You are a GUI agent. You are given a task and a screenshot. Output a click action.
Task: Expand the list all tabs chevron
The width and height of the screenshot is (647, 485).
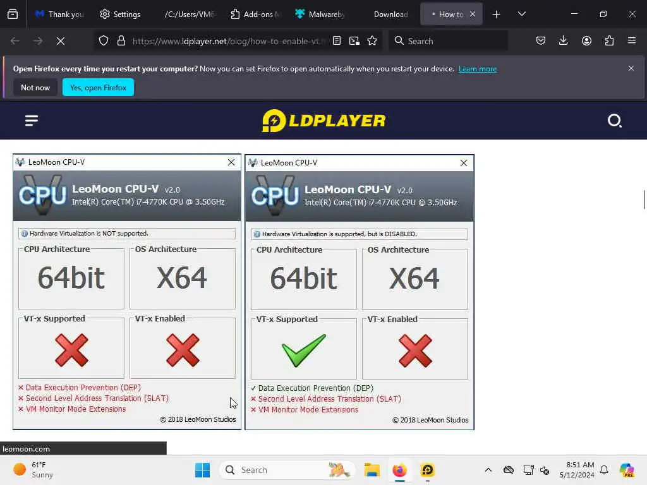click(521, 14)
